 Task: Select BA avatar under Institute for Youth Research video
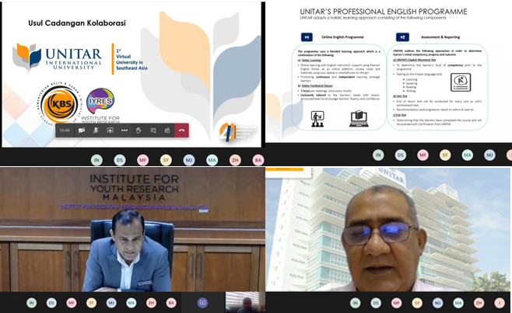point(171,303)
